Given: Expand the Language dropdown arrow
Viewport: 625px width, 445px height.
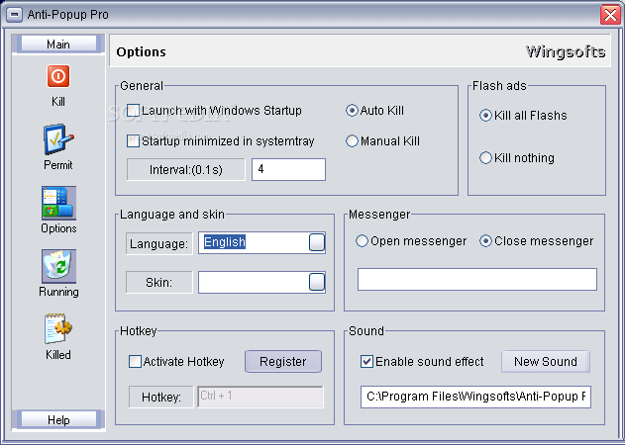Looking at the screenshot, I should pos(317,242).
